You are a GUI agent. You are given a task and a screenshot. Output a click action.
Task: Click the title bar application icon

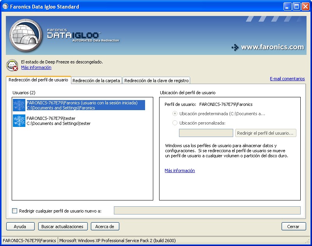tap(5, 6)
